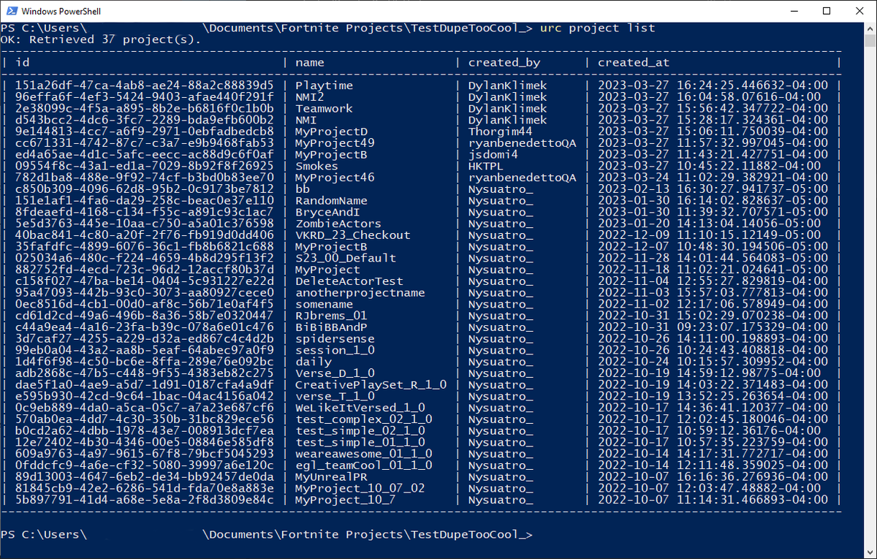877x559 pixels.
Task: Select project name 'MyProject49'
Action: pyautogui.click(x=335, y=143)
